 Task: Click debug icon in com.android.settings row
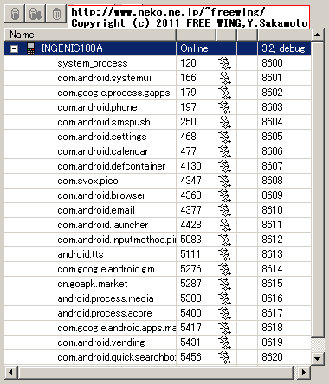225,137
